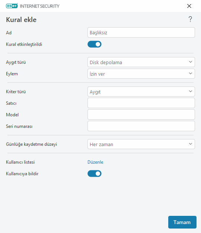Expand the Eylem dropdown showing İzin ver

[141, 74]
